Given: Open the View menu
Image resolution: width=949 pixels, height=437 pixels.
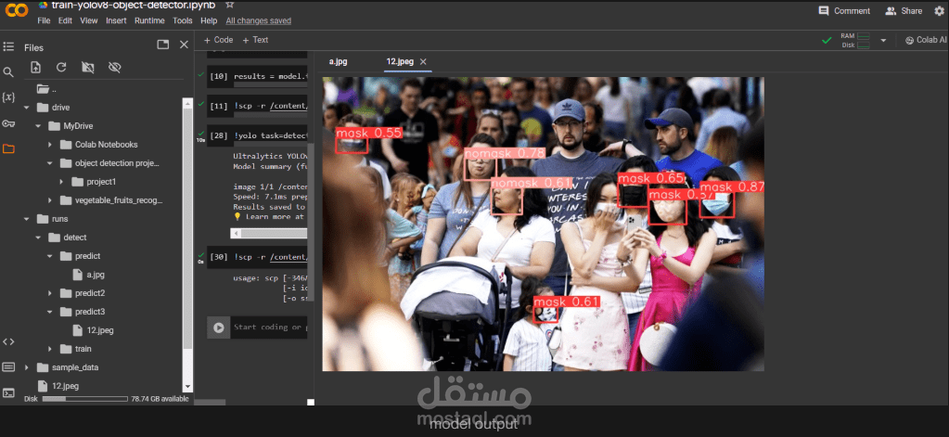Looking at the screenshot, I should click(x=89, y=20).
